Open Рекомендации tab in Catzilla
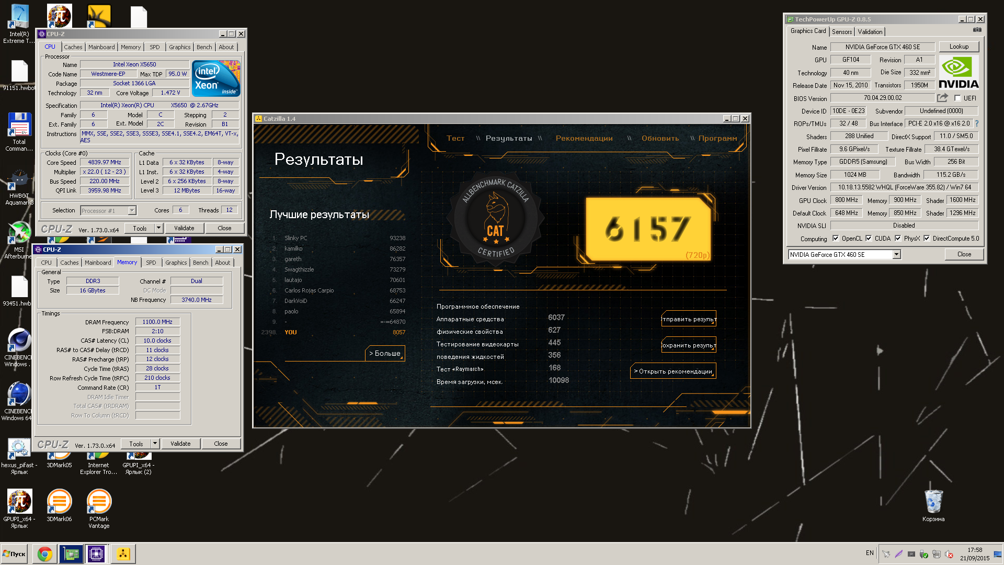The width and height of the screenshot is (1004, 565). click(584, 138)
